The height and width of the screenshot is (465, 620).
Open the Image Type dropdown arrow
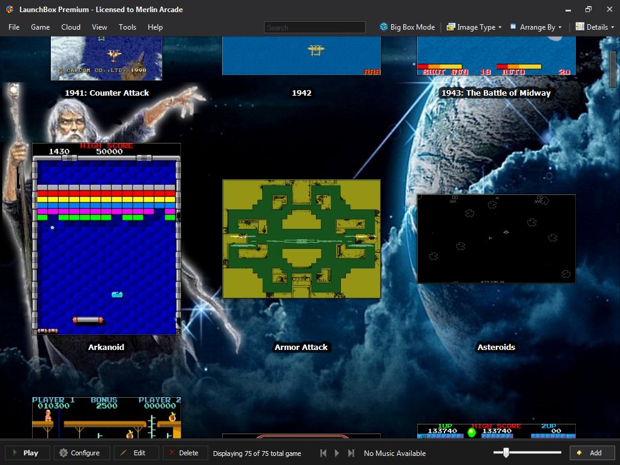500,27
